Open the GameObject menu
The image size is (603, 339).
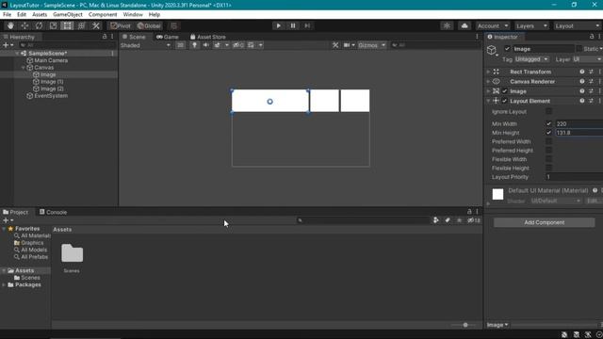pos(68,15)
